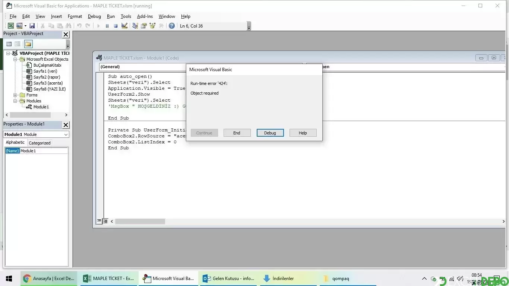Open the Add-Ins menu
This screenshot has width=509, height=286.
click(x=145, y=16)
